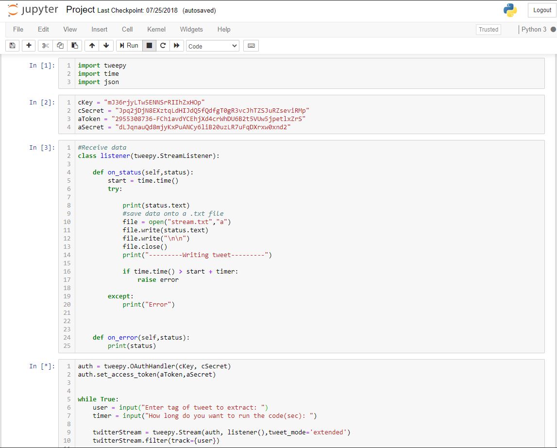Click the 'while True:' line

click(99, 399)
